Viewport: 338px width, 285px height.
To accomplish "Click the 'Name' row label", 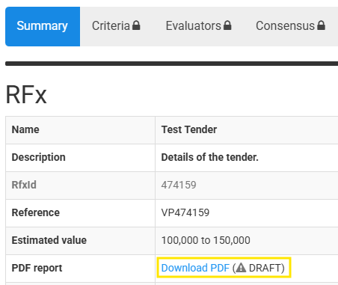I will (25, 129).
